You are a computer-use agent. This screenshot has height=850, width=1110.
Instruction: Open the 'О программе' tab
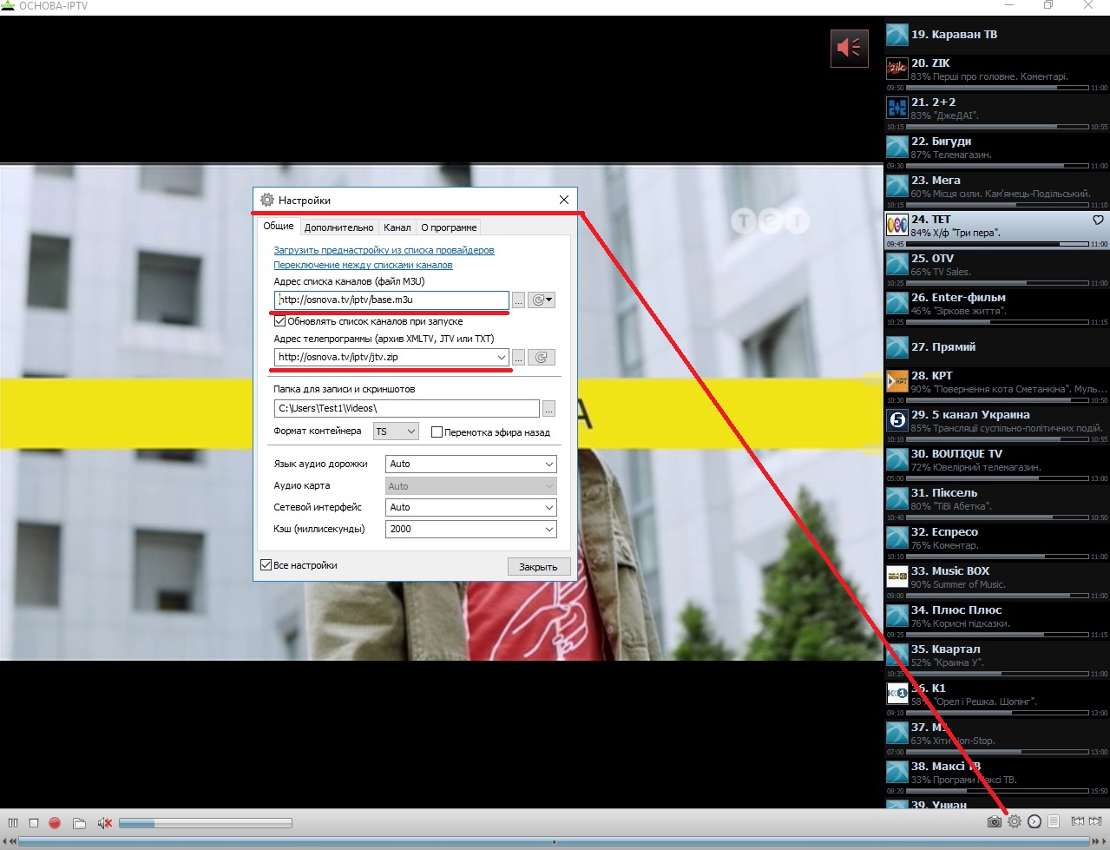click(x=449, y=227)
